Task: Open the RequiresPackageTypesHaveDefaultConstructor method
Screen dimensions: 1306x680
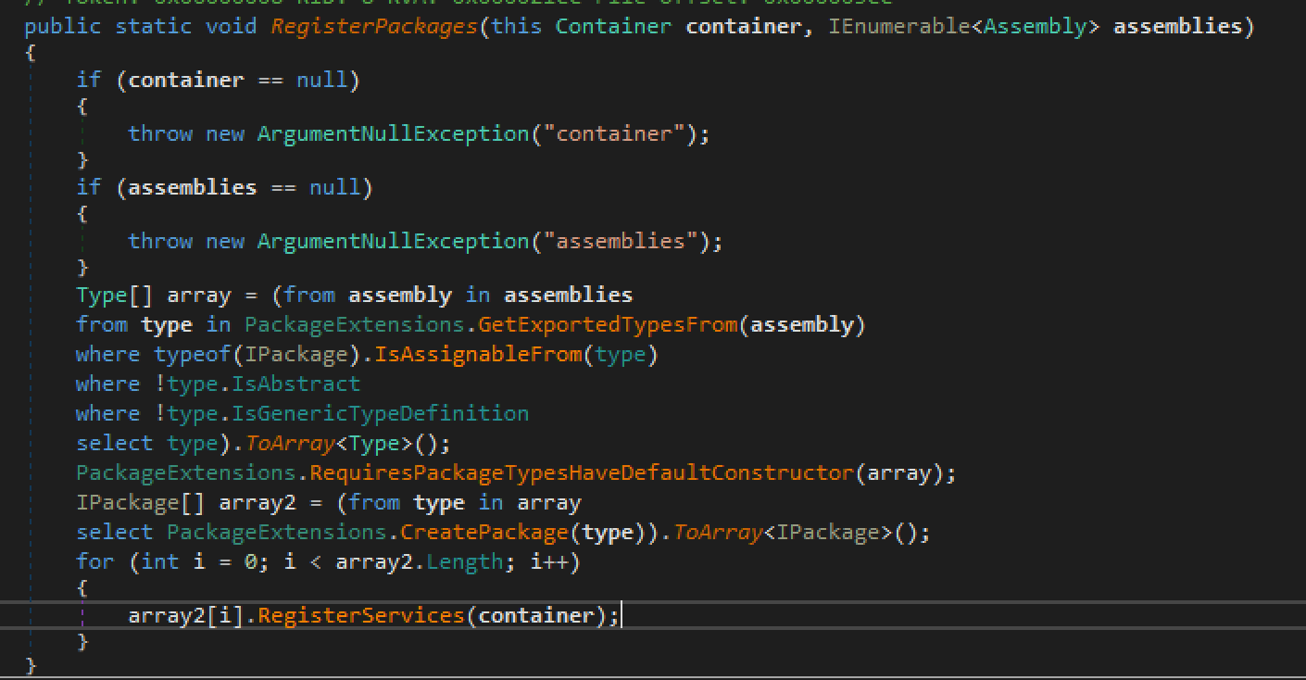Action: click(x=581, y=472)
